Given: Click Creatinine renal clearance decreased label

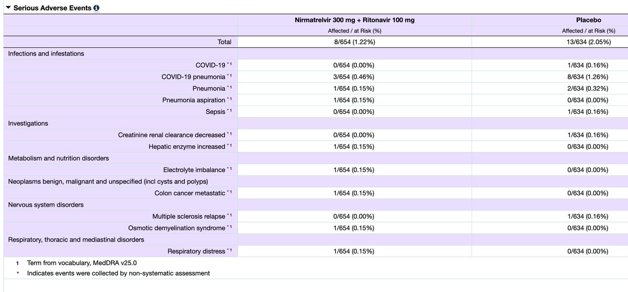Looking at the screenshot, I should click(x=172, y=135).
